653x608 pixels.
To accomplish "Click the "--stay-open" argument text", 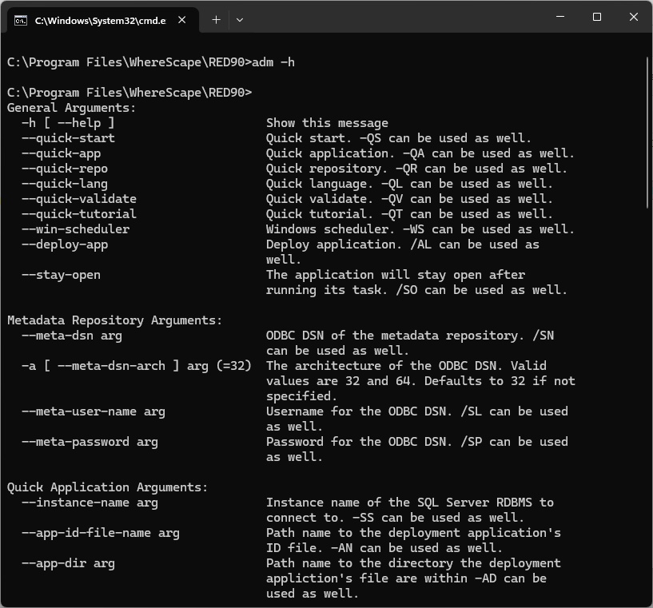I will (x=61, y=275).
